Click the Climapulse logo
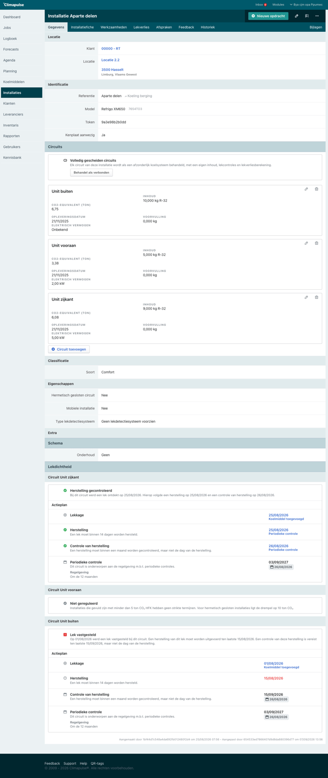This screenshot has height=778, width=328. (x=14, y=4)
